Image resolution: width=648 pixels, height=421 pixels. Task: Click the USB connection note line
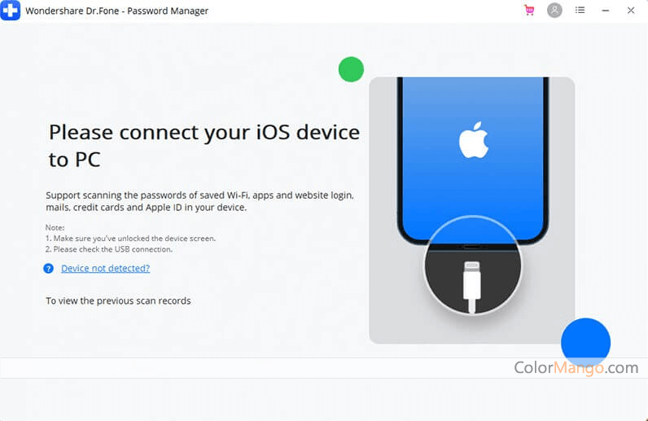tap(109, 249)
